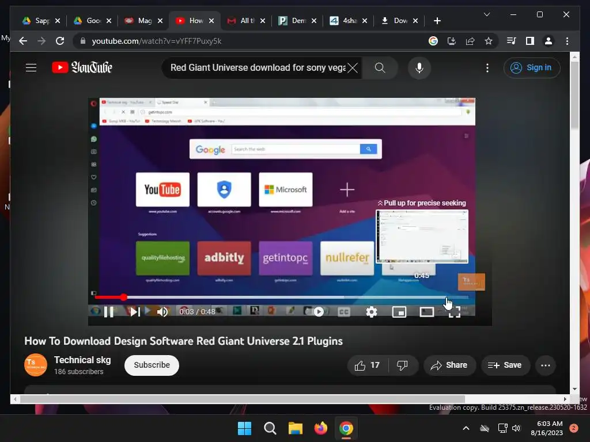Bookmark this tab star

point(489,41)
